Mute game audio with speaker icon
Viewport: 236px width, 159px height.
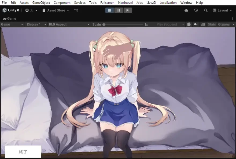point(196,24)
